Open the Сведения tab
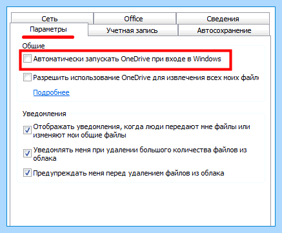 pos(223,19)
